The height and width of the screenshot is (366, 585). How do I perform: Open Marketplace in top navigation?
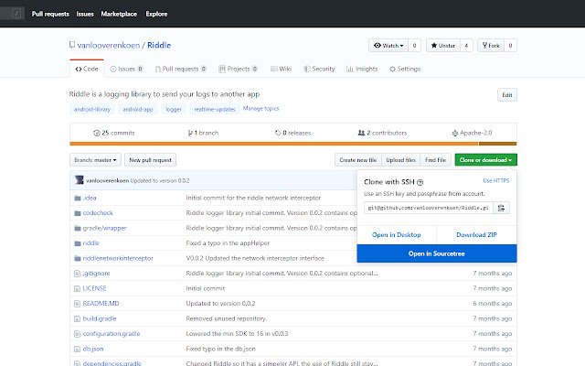pos(119,14)
